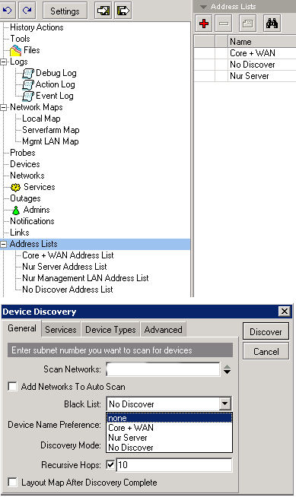The width and height of the screenshot is (296, 497).
Task: Close the Device Discovery window
Action: pyautogui.click(x=285, y=312)
